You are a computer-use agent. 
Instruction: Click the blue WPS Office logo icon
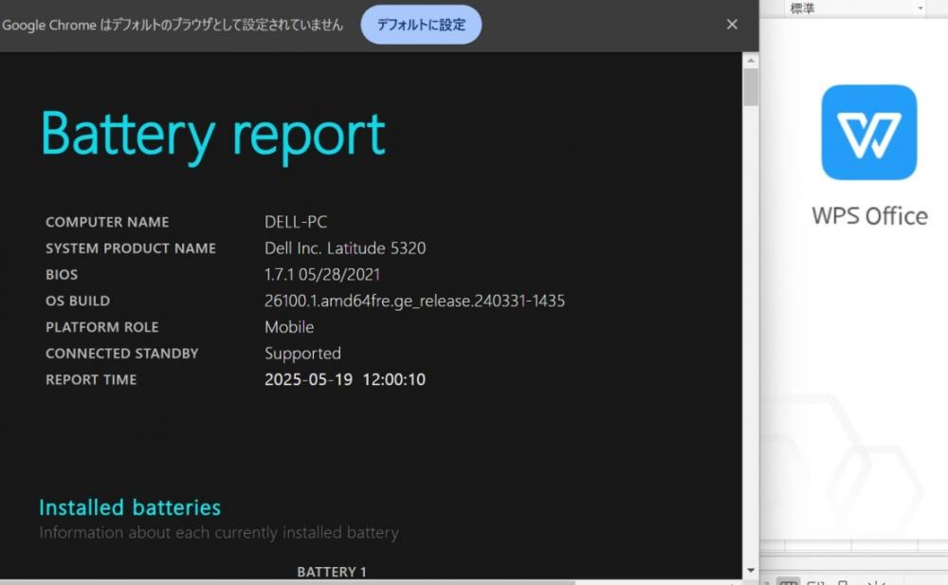868,132
